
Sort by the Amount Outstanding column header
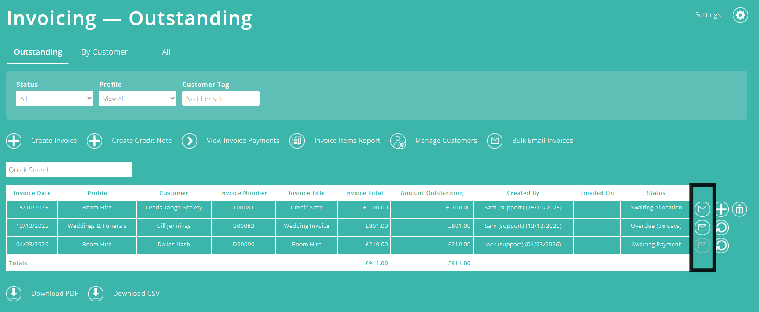click(x=431, y=193)
